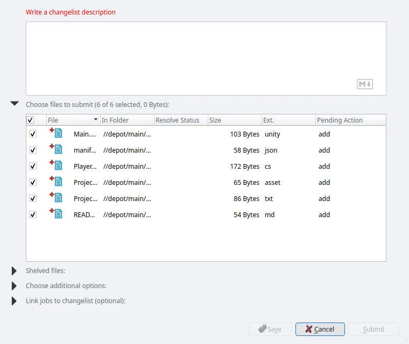Select the READ... file name
409x344 pixels.
[x=84, y=215]
